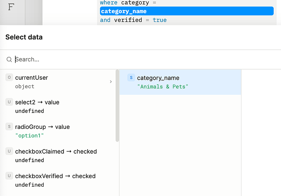Click the S badge beside category_name option

click(131, 78)
